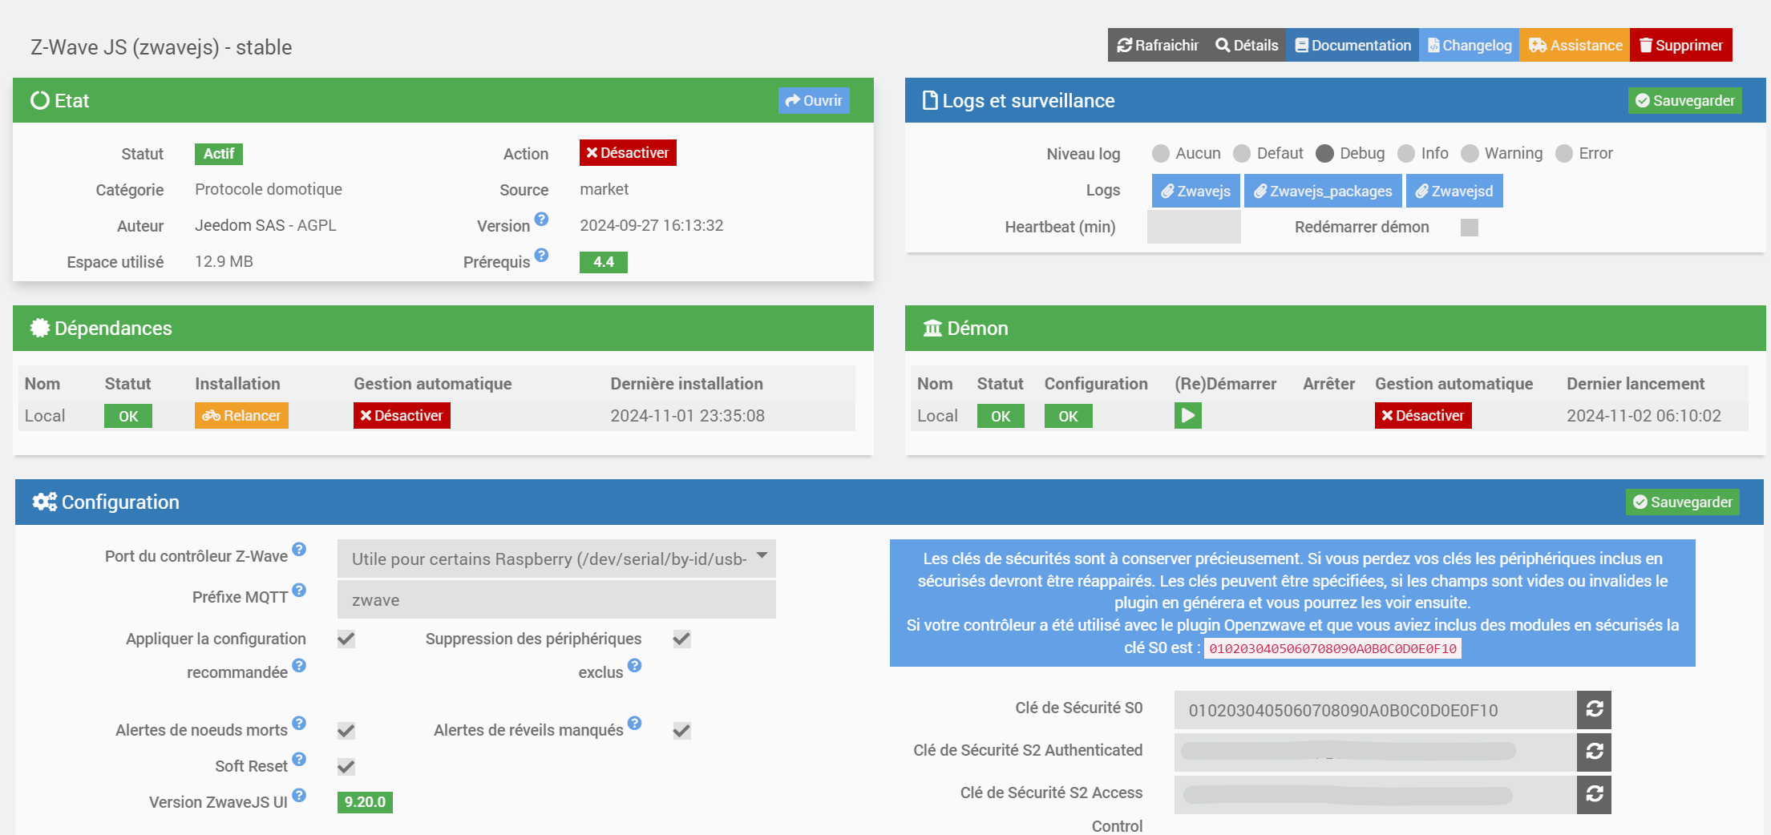Click the Clé de Sécurité S0 field
Image resolution: width=1771 pixels, height=835 pixels.
click(1375, 710)
